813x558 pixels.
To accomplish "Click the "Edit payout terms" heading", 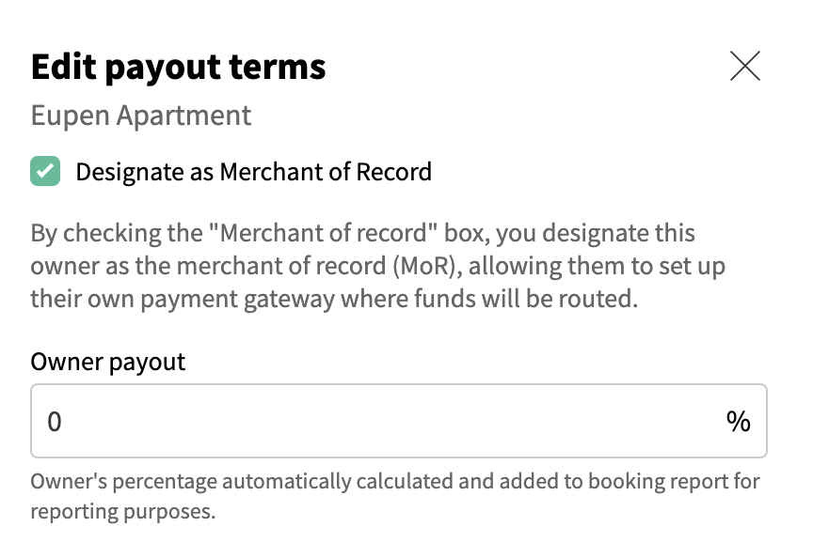I will point(179,67).
